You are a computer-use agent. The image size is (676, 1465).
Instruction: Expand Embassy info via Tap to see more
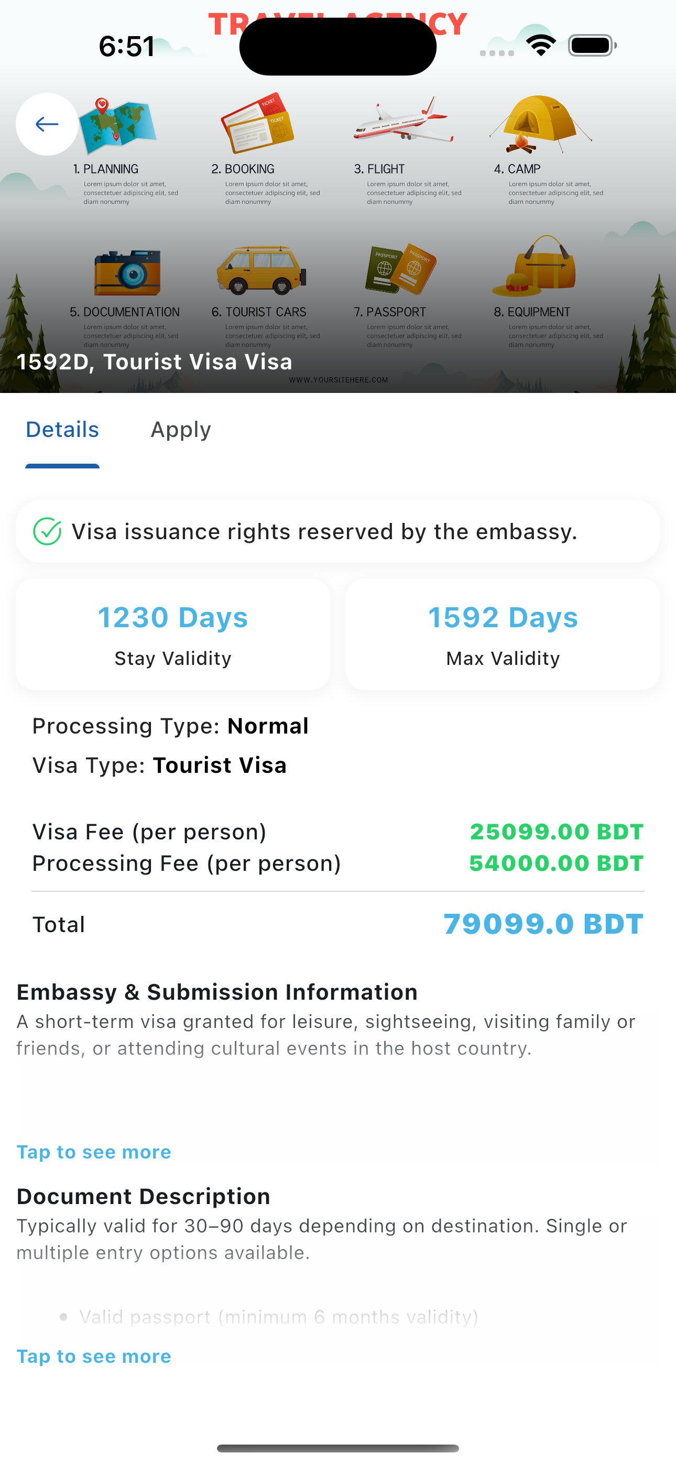click(94, 1152)
